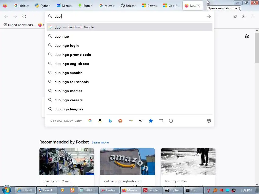Switch to the Python tab

(x=43, y=6)
